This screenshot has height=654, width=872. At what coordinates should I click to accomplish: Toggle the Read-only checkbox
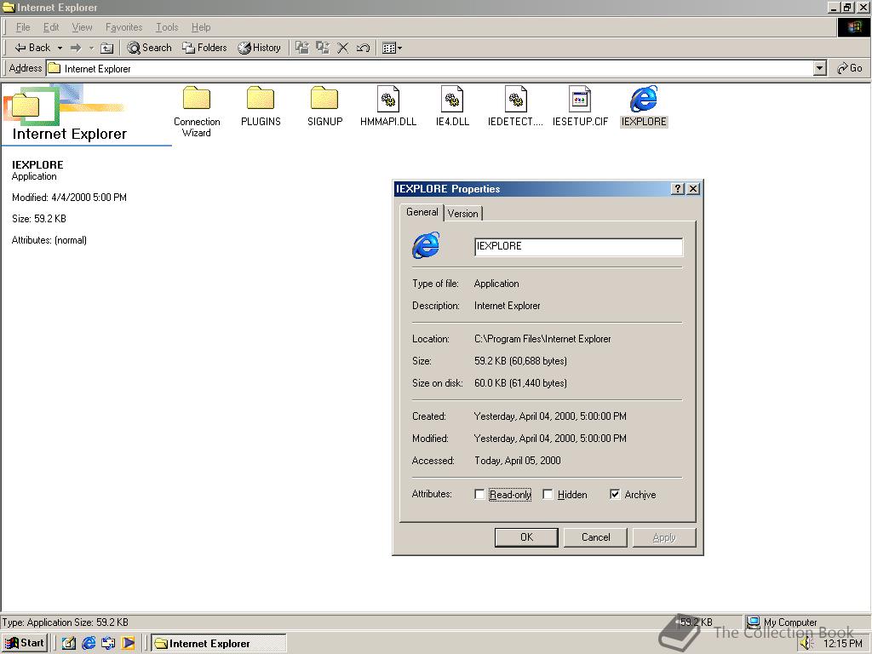tap(479, 495)
